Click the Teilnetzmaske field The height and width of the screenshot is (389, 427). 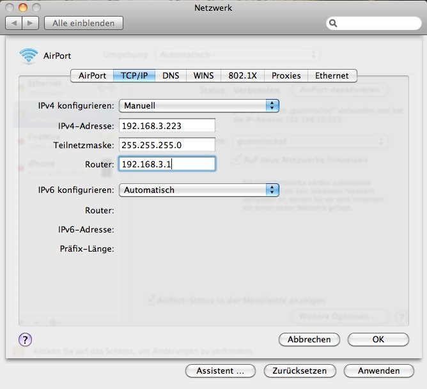tap(167, 145)
